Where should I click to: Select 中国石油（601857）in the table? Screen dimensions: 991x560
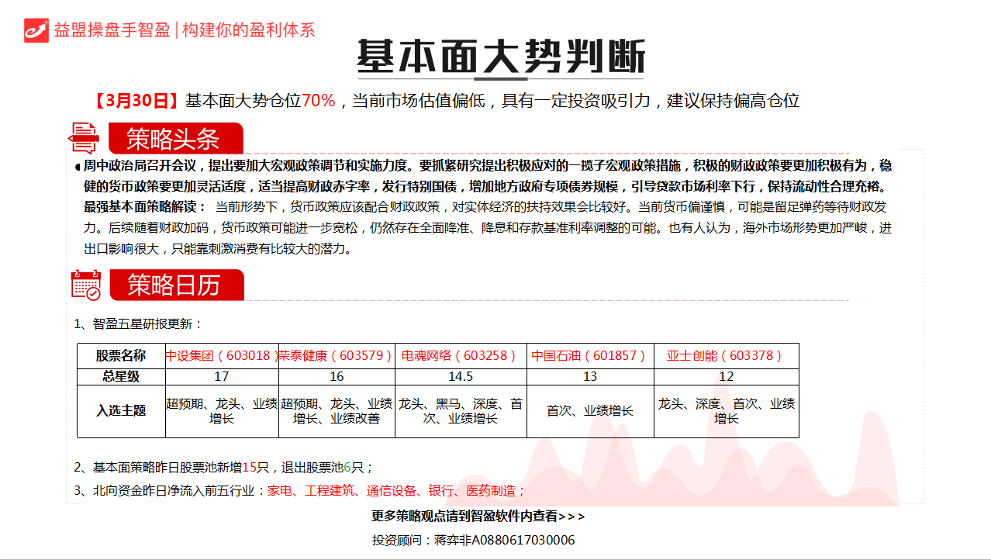coord(589,355)
